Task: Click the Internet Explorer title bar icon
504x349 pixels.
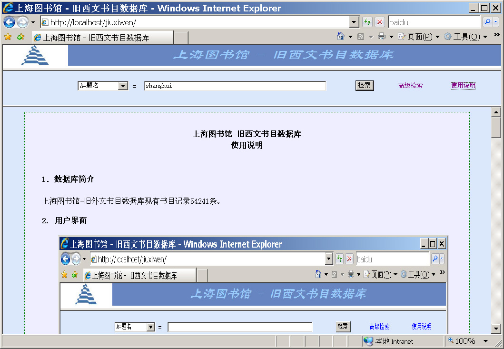Action: coord(8,8)
